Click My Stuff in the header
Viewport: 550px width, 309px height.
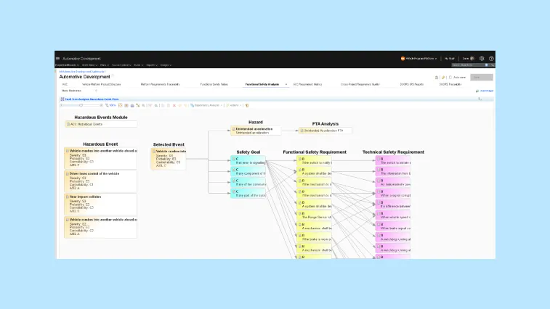[449, 59]
